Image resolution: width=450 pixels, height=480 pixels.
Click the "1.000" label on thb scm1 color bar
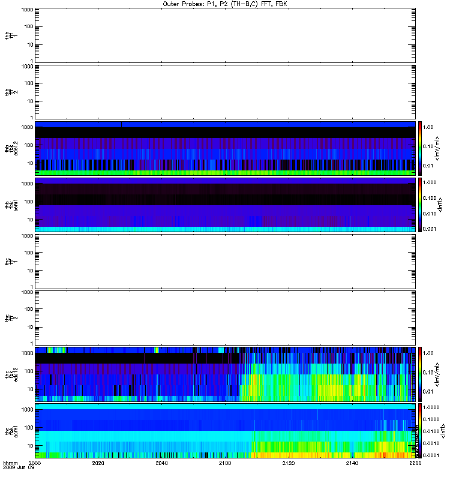pos(430,182)
